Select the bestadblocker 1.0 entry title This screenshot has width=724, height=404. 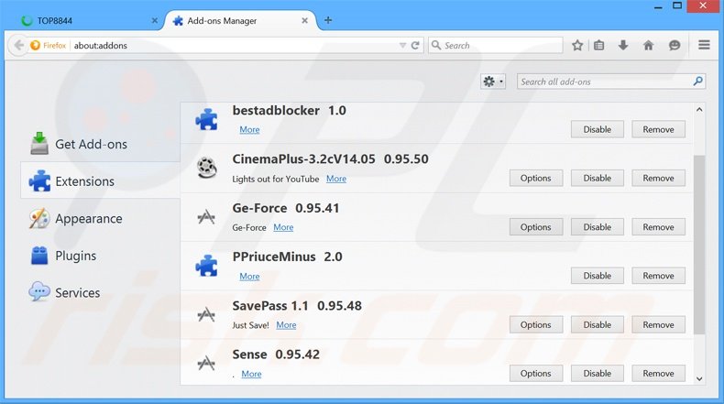pos(289,110)
